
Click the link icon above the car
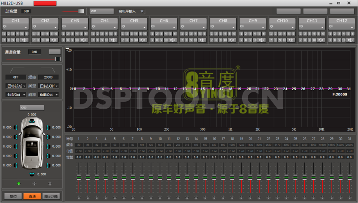coord(32,108)
